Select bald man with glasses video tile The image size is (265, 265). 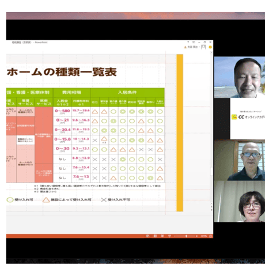coord(240,160)
